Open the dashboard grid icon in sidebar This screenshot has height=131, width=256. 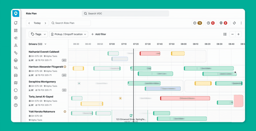pos(16,31)
